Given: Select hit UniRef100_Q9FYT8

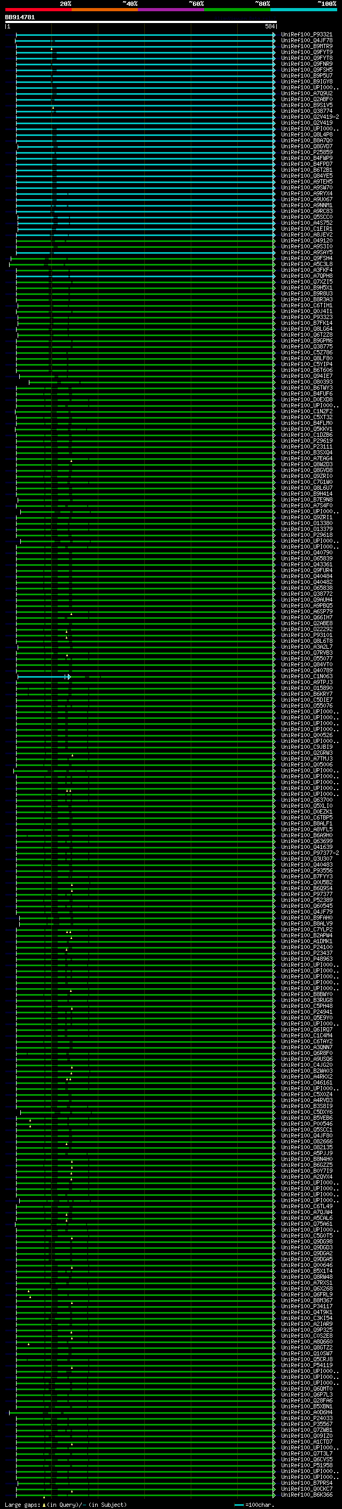Looking at the screenshot, I should click(306, 58).
